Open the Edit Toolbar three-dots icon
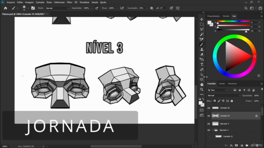 coord(202,95)
